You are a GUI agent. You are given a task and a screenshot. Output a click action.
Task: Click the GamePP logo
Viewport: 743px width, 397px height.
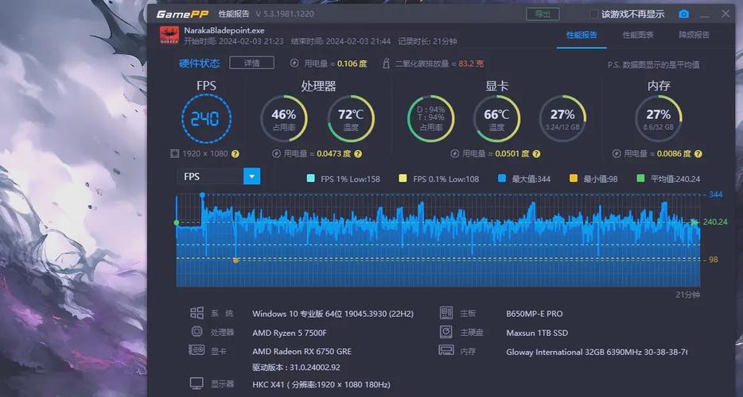point(182,13)
